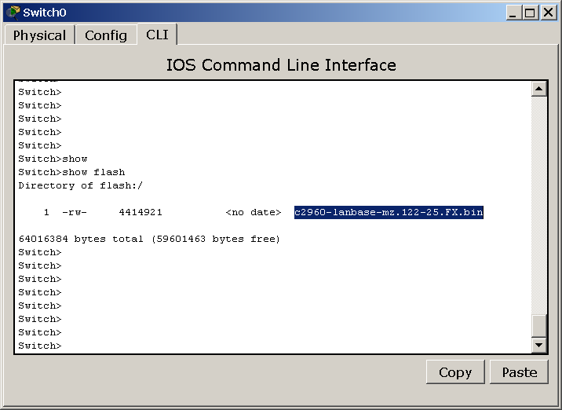Image resolution: width=562 pixels, height=410 pixels.
Task: Click the 'Switch>show flash' command line
Action: coord(71,172)
